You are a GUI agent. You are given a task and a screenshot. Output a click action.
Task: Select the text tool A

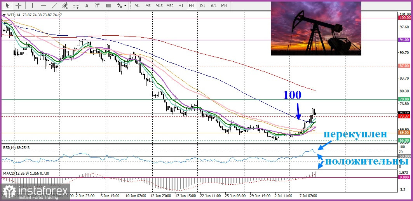click(x=87, y=5)
